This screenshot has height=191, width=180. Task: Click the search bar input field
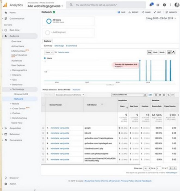pyautogui.click(x=106, y=5)
